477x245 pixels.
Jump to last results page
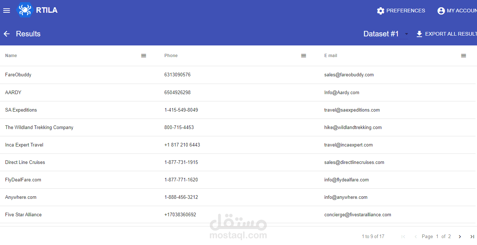click(x=472, y=237)
